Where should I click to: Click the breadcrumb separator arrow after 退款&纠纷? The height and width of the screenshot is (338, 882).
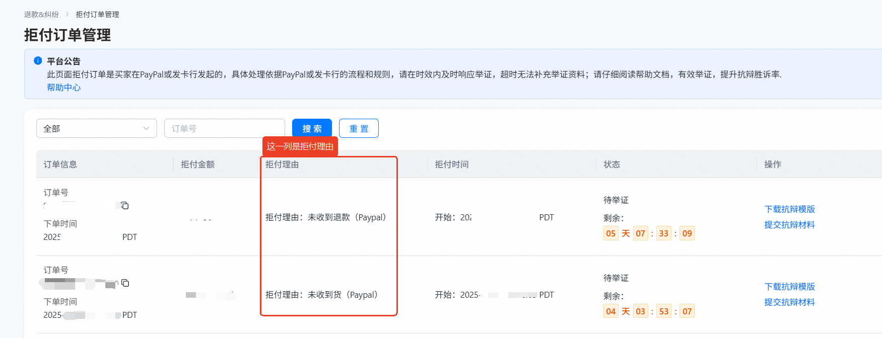click(67, 15)
